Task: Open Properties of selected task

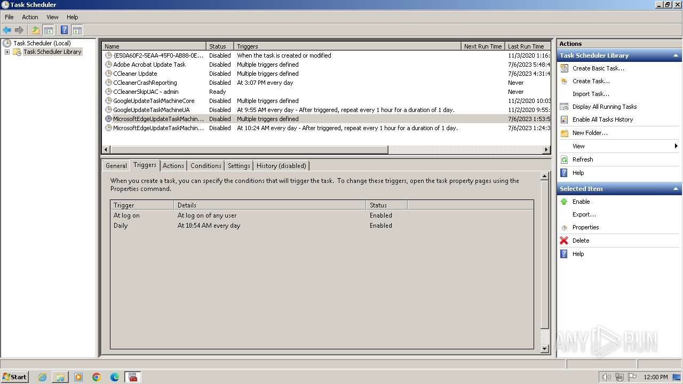Action: [x=585, y=227]
